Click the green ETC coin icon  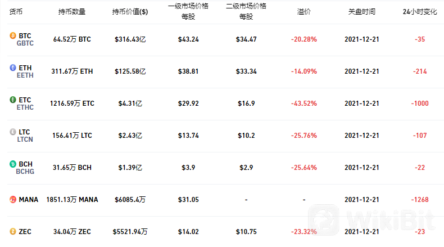(13, 100)
